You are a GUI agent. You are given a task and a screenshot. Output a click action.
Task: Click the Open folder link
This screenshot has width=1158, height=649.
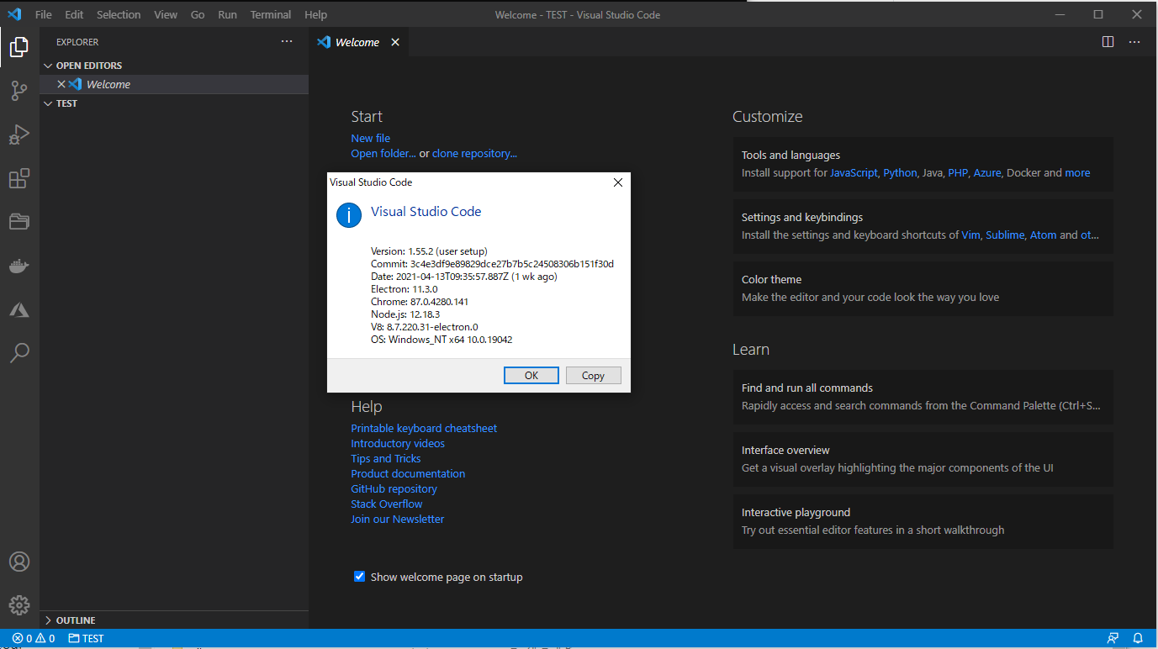click(x=383, y=153)
